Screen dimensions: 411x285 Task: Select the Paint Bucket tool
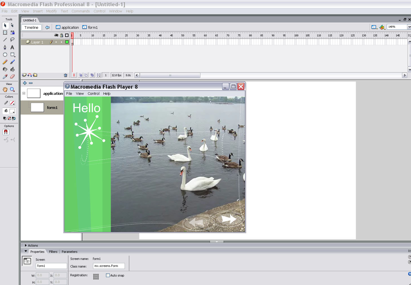[12, 69]
